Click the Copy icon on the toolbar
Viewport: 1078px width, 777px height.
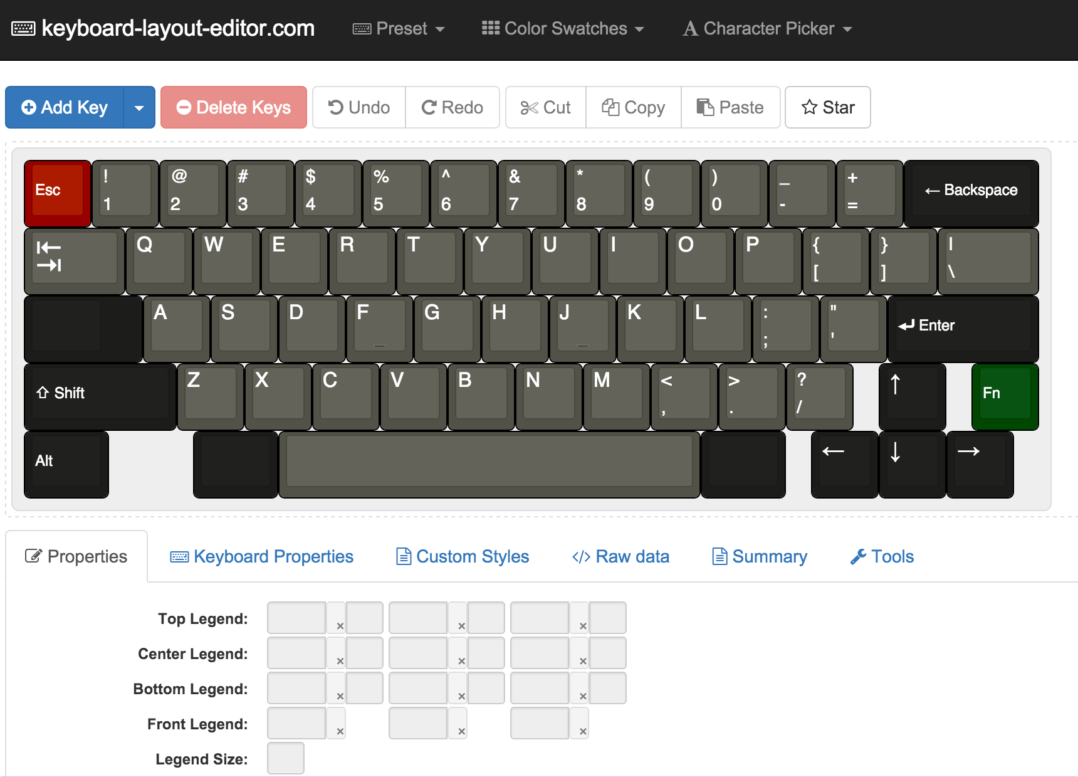(611, 107)
